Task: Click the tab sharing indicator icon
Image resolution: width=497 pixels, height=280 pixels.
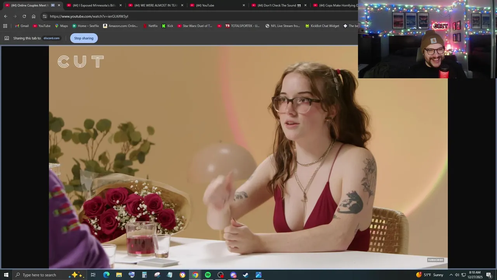Action: click(x=7, y=38)
